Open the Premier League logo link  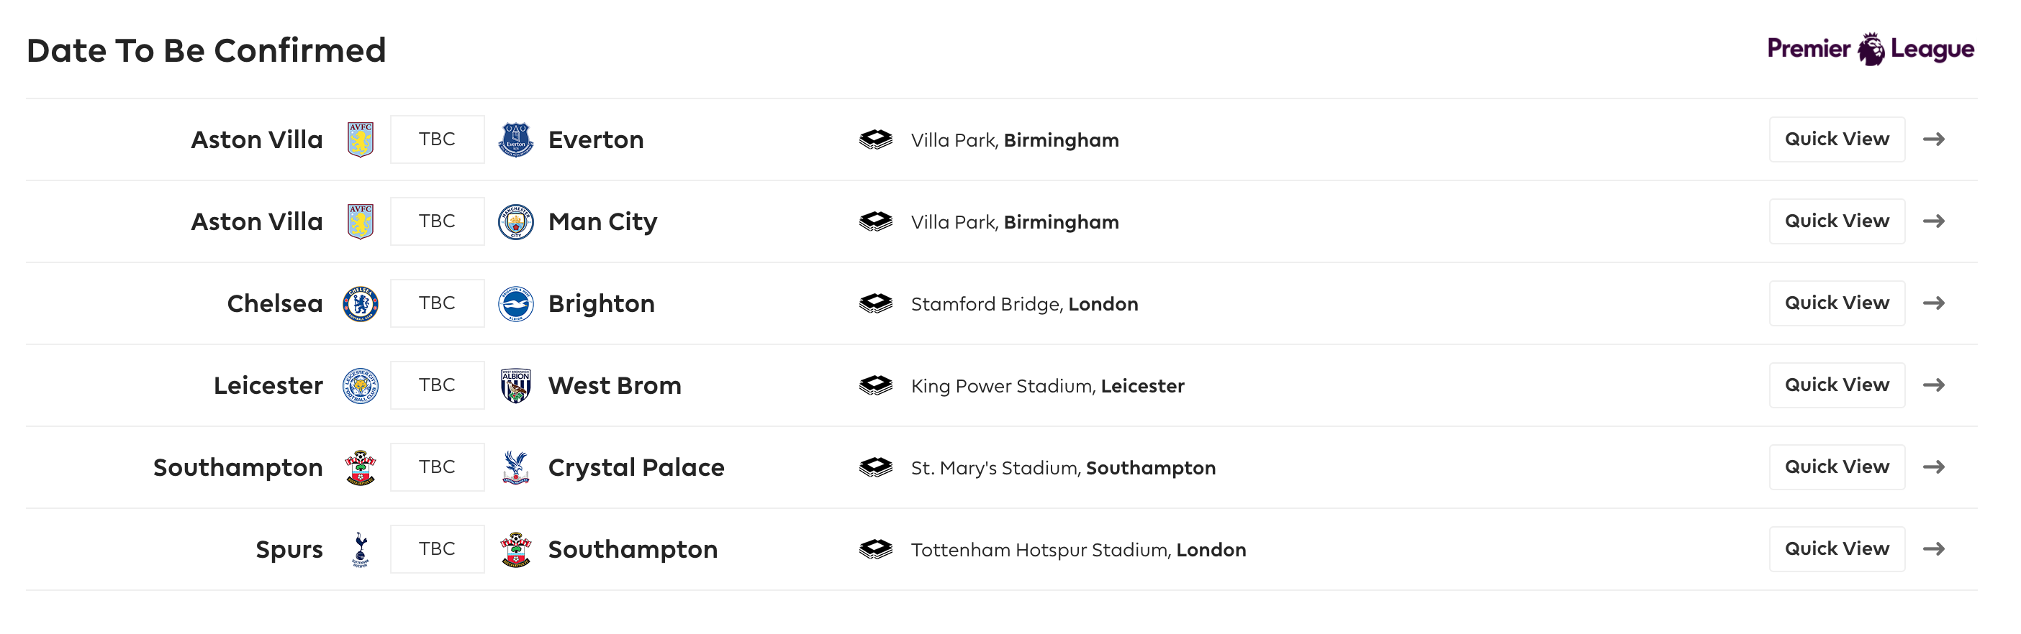click(1871, 49)
